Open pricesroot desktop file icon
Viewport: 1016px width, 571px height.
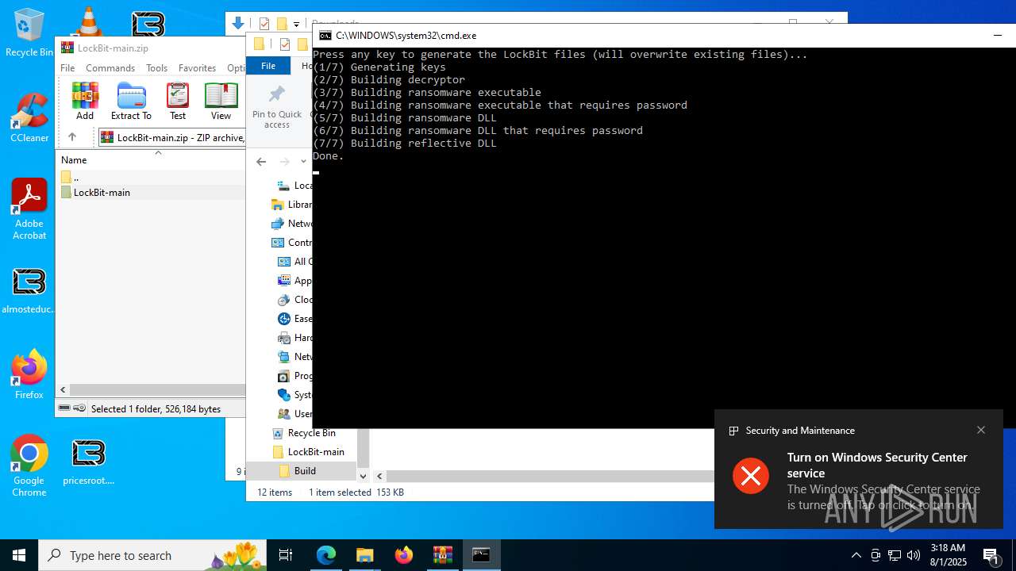tap(89, 462)
